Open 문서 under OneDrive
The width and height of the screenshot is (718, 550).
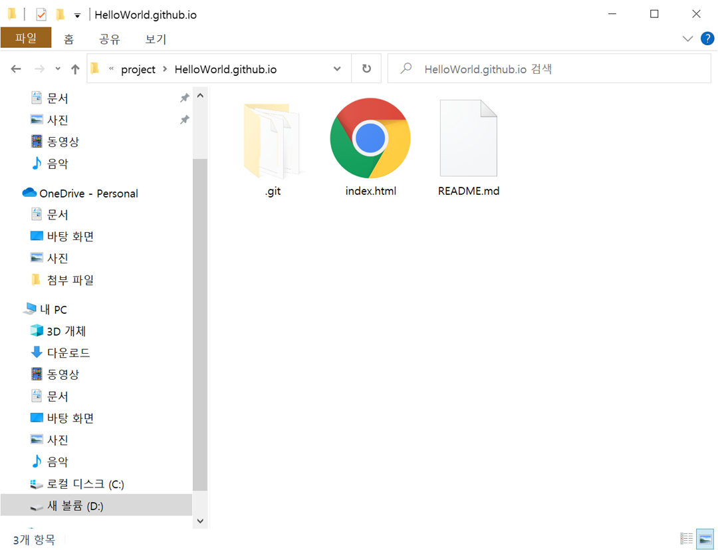(x=58, y=214)
